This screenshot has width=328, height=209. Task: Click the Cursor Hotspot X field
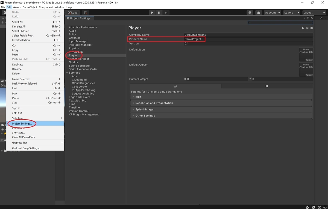tap(218, 79)
